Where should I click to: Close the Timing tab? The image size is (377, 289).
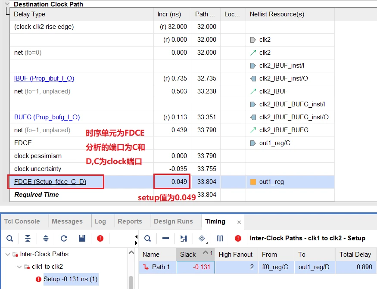tap(239, 222)
